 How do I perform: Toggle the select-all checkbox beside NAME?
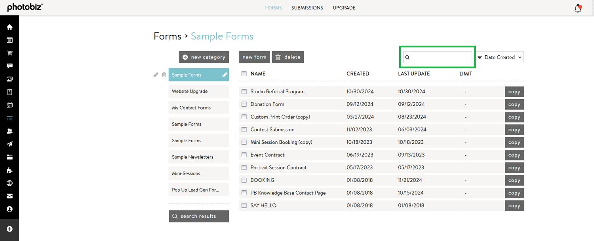244,73
